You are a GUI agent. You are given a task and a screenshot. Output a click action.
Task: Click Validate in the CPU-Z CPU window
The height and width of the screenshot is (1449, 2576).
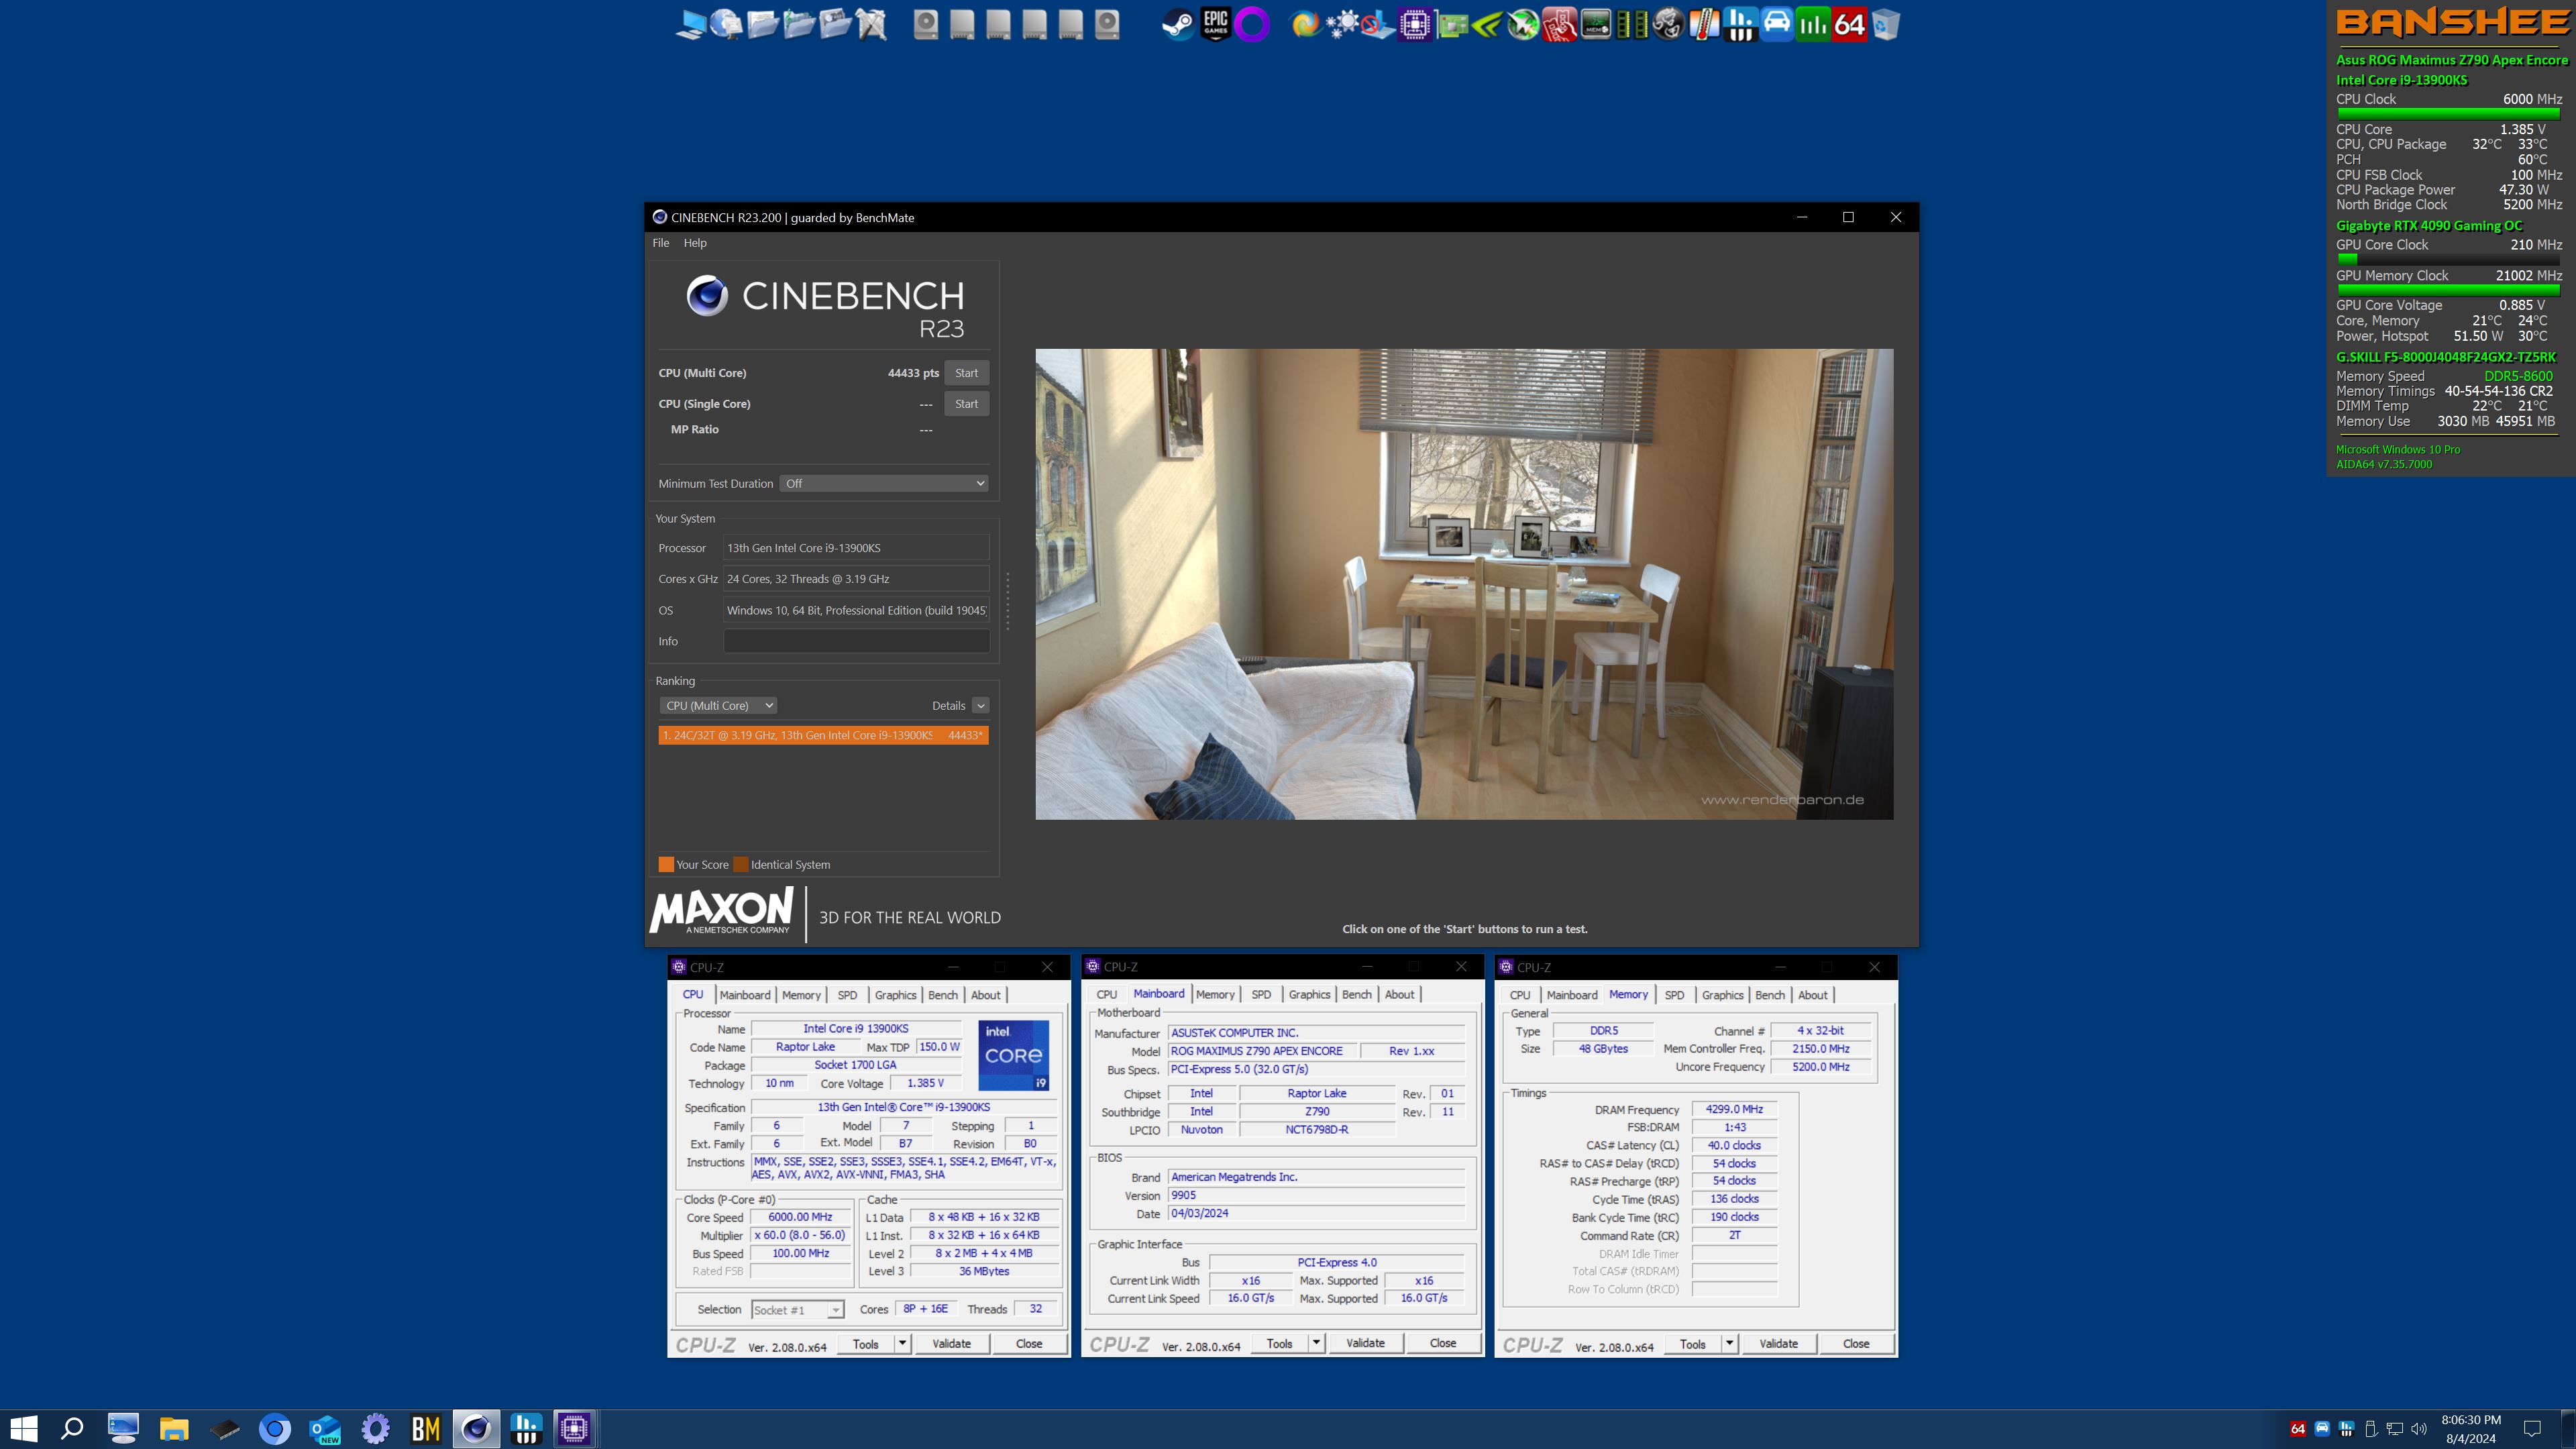point(951,1343)
